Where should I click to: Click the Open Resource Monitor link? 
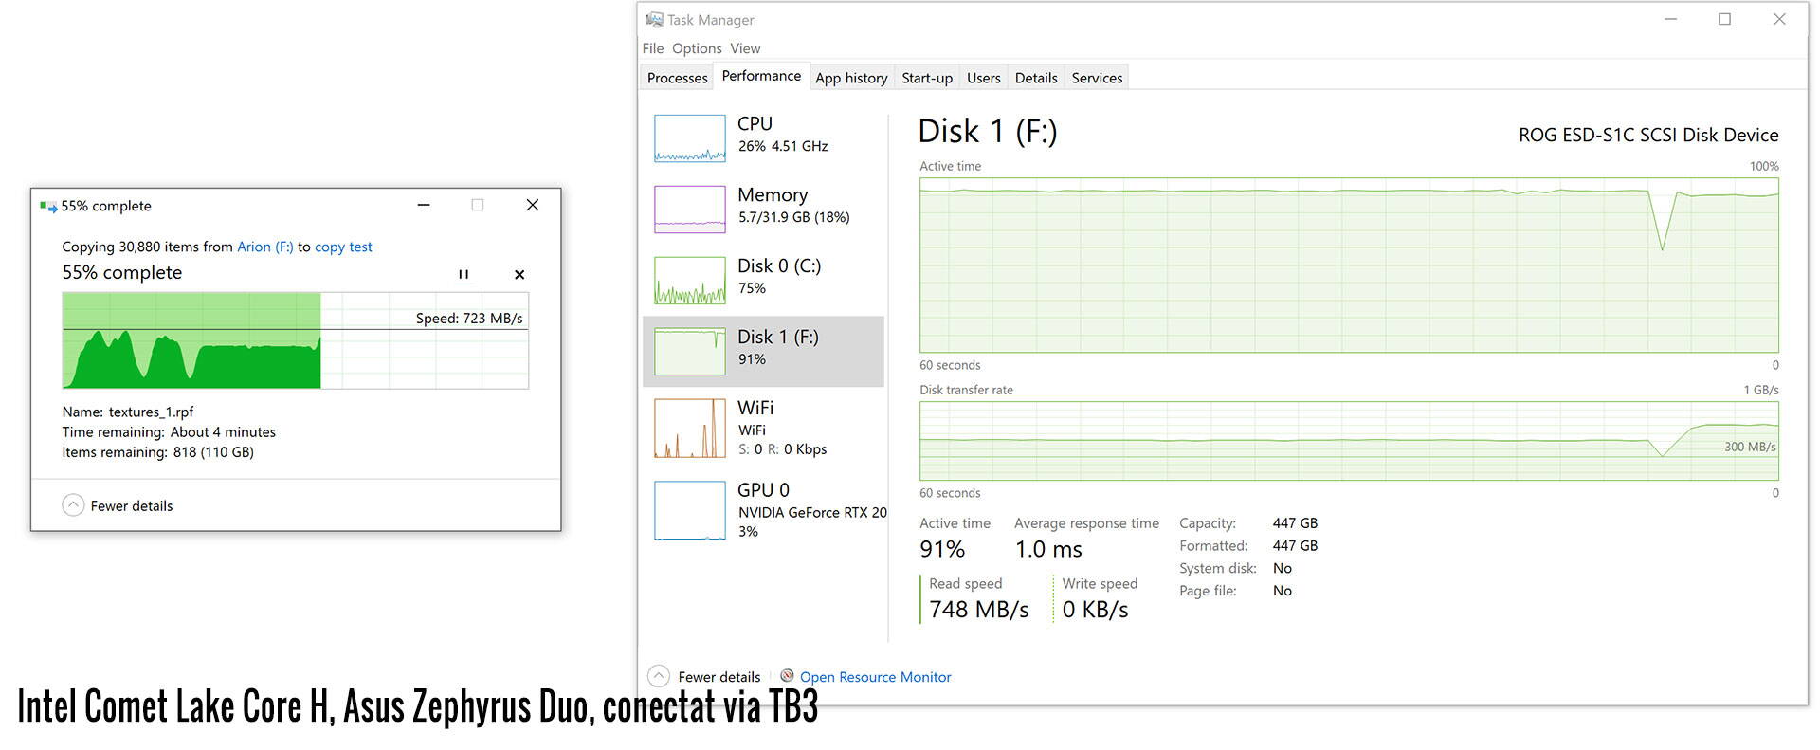(875, 677)
